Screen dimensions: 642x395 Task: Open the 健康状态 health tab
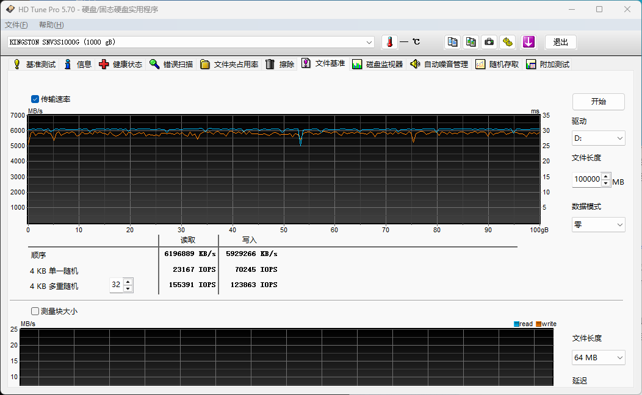[x=120, y=64]
